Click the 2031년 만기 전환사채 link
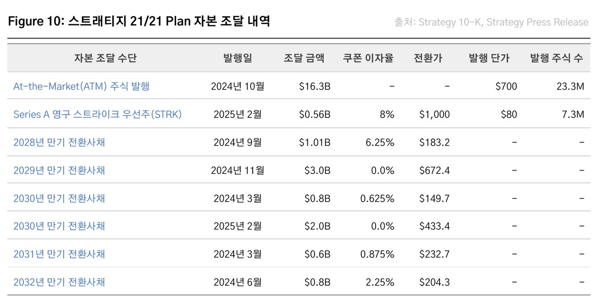 click(59, 254)
